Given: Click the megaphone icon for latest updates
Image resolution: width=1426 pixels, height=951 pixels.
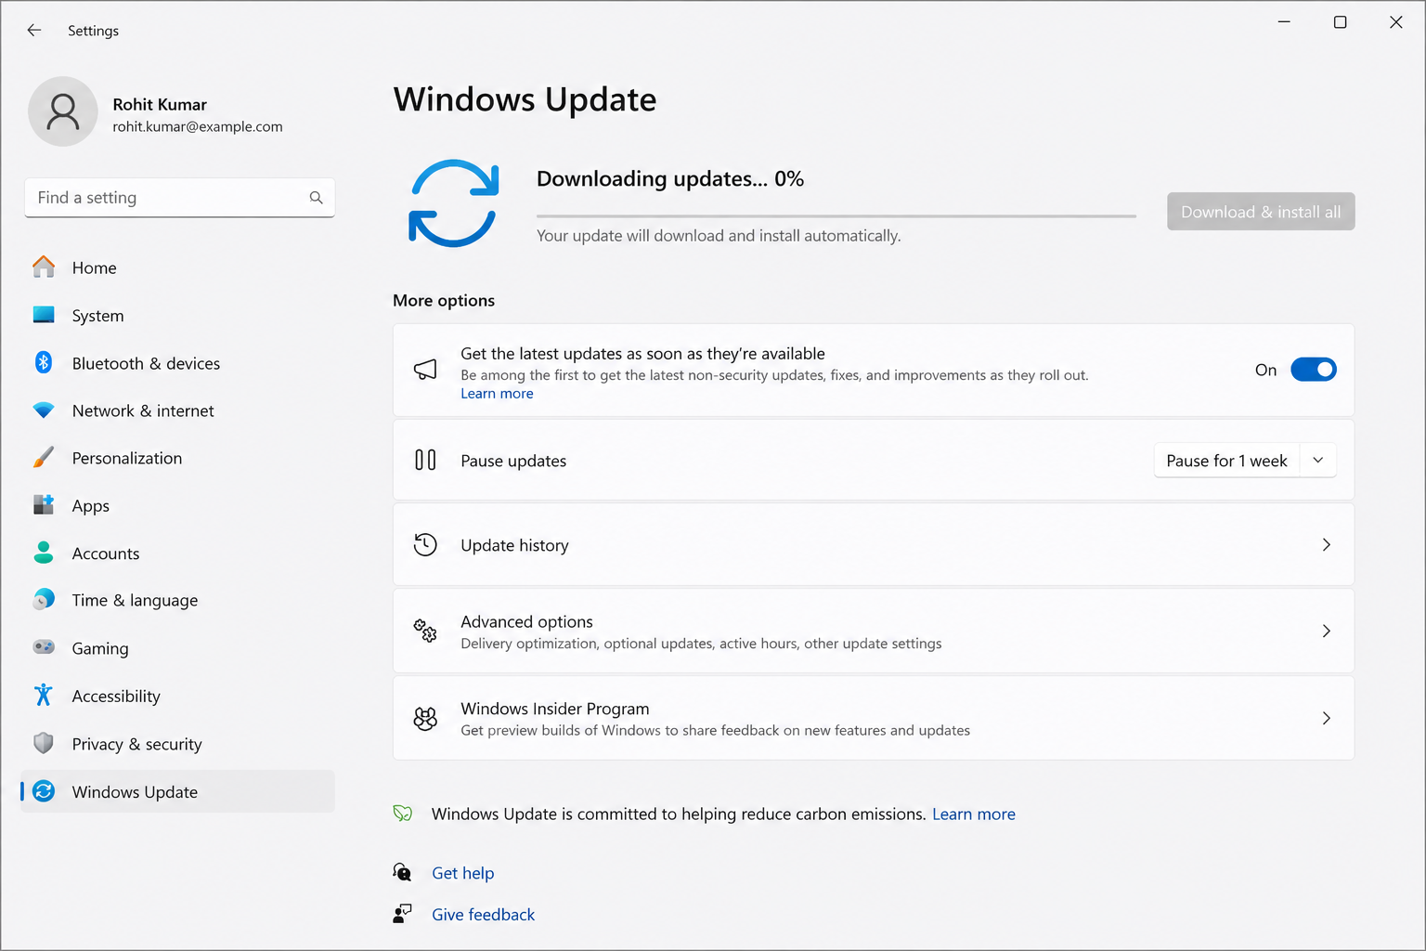Looking at the screenshot, I should (x=425, y=370).
